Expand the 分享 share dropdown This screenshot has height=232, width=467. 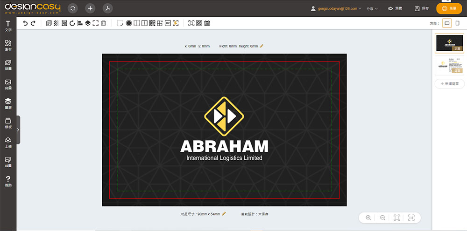coord(372,8)
